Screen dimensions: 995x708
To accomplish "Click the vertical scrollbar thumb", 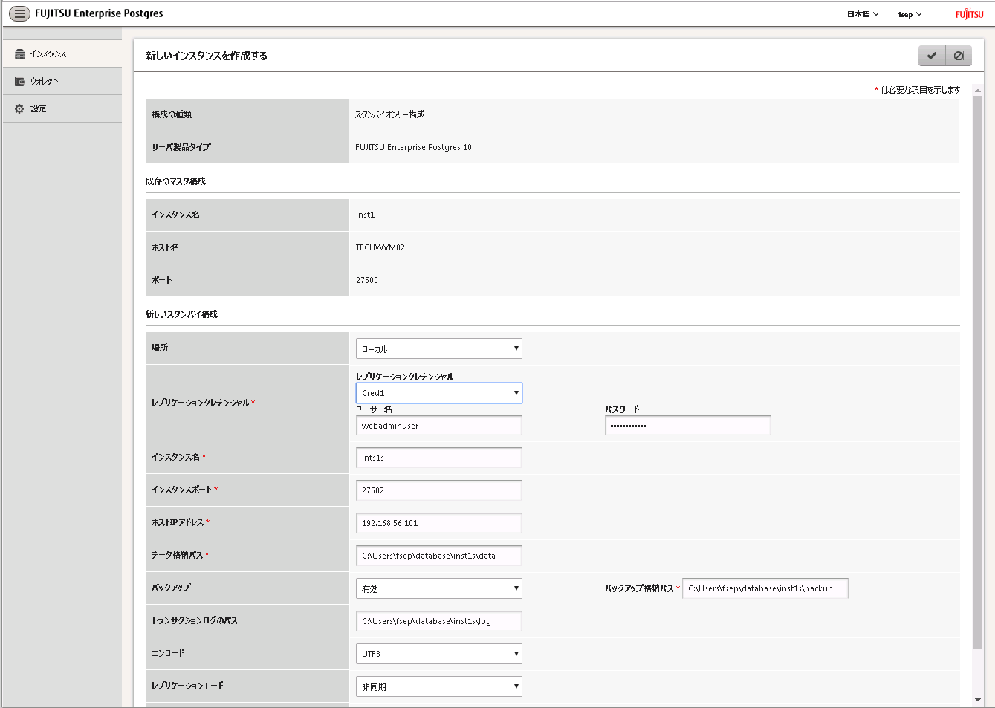I will pos(978,371).
